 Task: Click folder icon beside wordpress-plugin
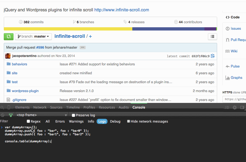tap(8, 91)
